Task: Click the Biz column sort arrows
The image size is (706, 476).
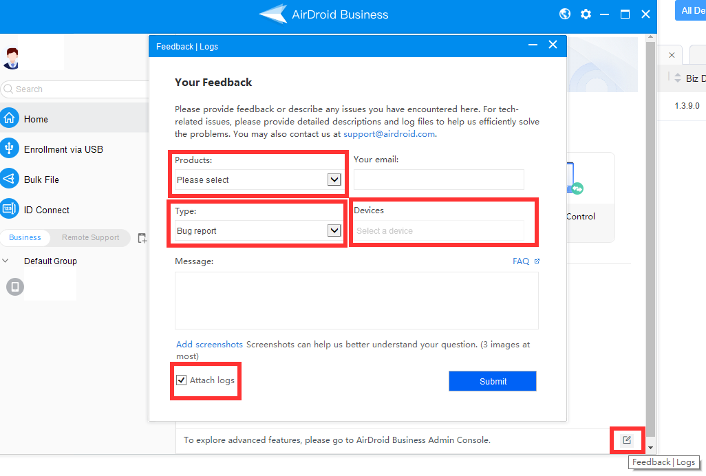Action: tap(678, 78)
